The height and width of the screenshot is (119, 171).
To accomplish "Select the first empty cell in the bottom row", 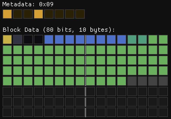I will 7,112.
